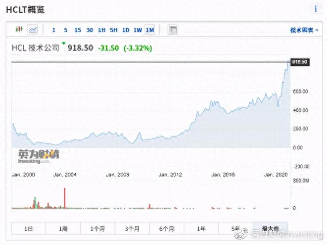Click the 918.50 current price marker
Viewport: 327px width, 245px height.
point(299,62)
